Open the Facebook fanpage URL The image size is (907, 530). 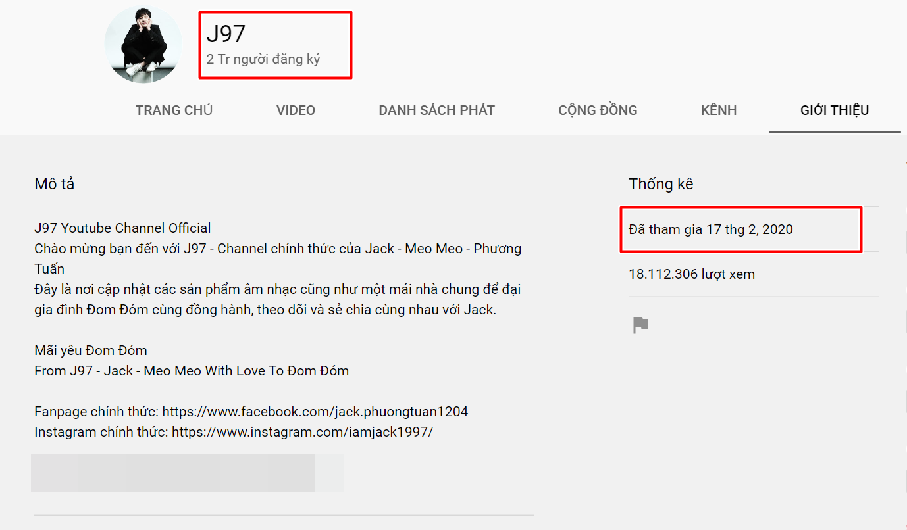pyautogui.click(x=315, y=412)
